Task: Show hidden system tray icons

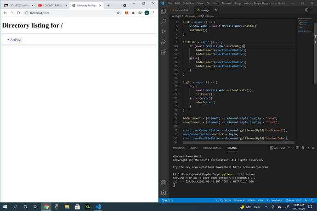Action: (x=266, y=207)
